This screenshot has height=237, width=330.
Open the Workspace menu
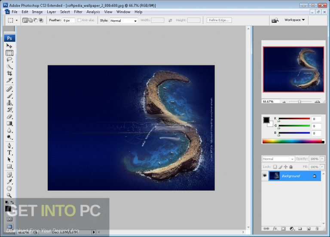tap(294, 20)
